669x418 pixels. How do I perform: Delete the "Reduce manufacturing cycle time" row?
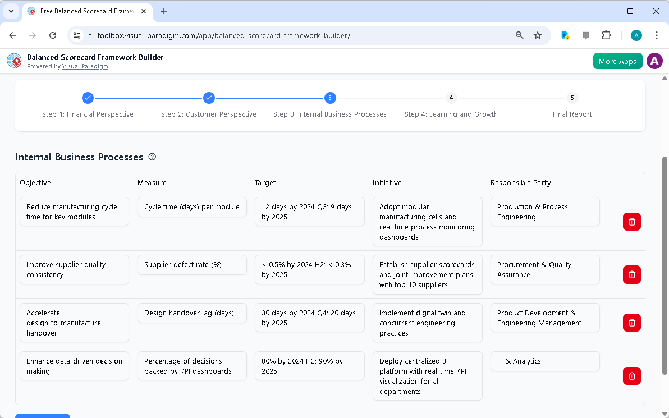pyautogui.click(x=631, y=222)
